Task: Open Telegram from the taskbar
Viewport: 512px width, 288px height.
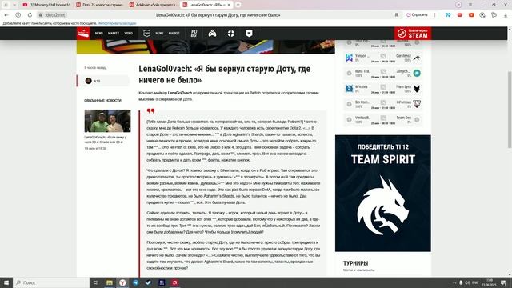Action: 135,282
